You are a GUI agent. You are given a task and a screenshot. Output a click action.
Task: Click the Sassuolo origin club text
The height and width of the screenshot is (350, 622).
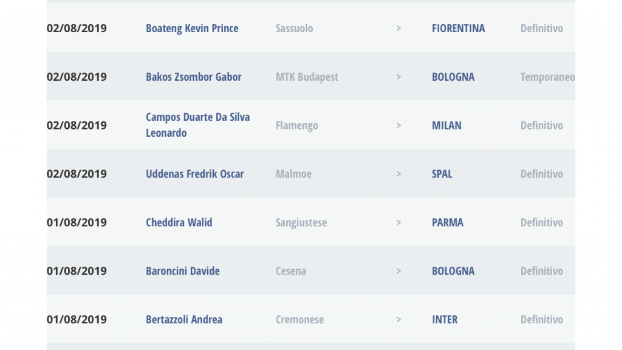(x=295, y=28)
